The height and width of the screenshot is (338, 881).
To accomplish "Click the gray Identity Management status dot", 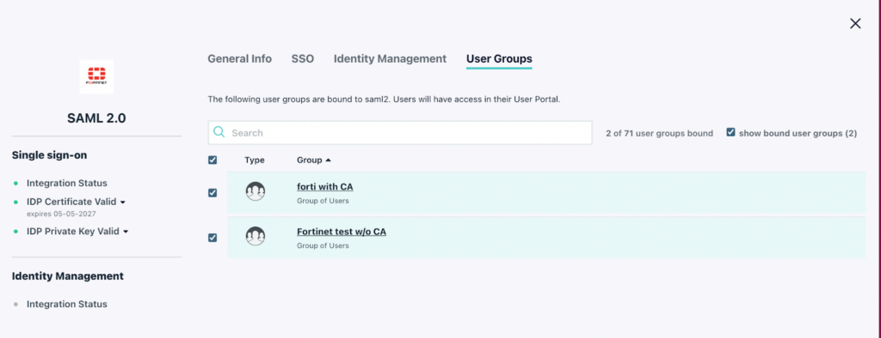I will pyautogui.click(x=15, y=305).
